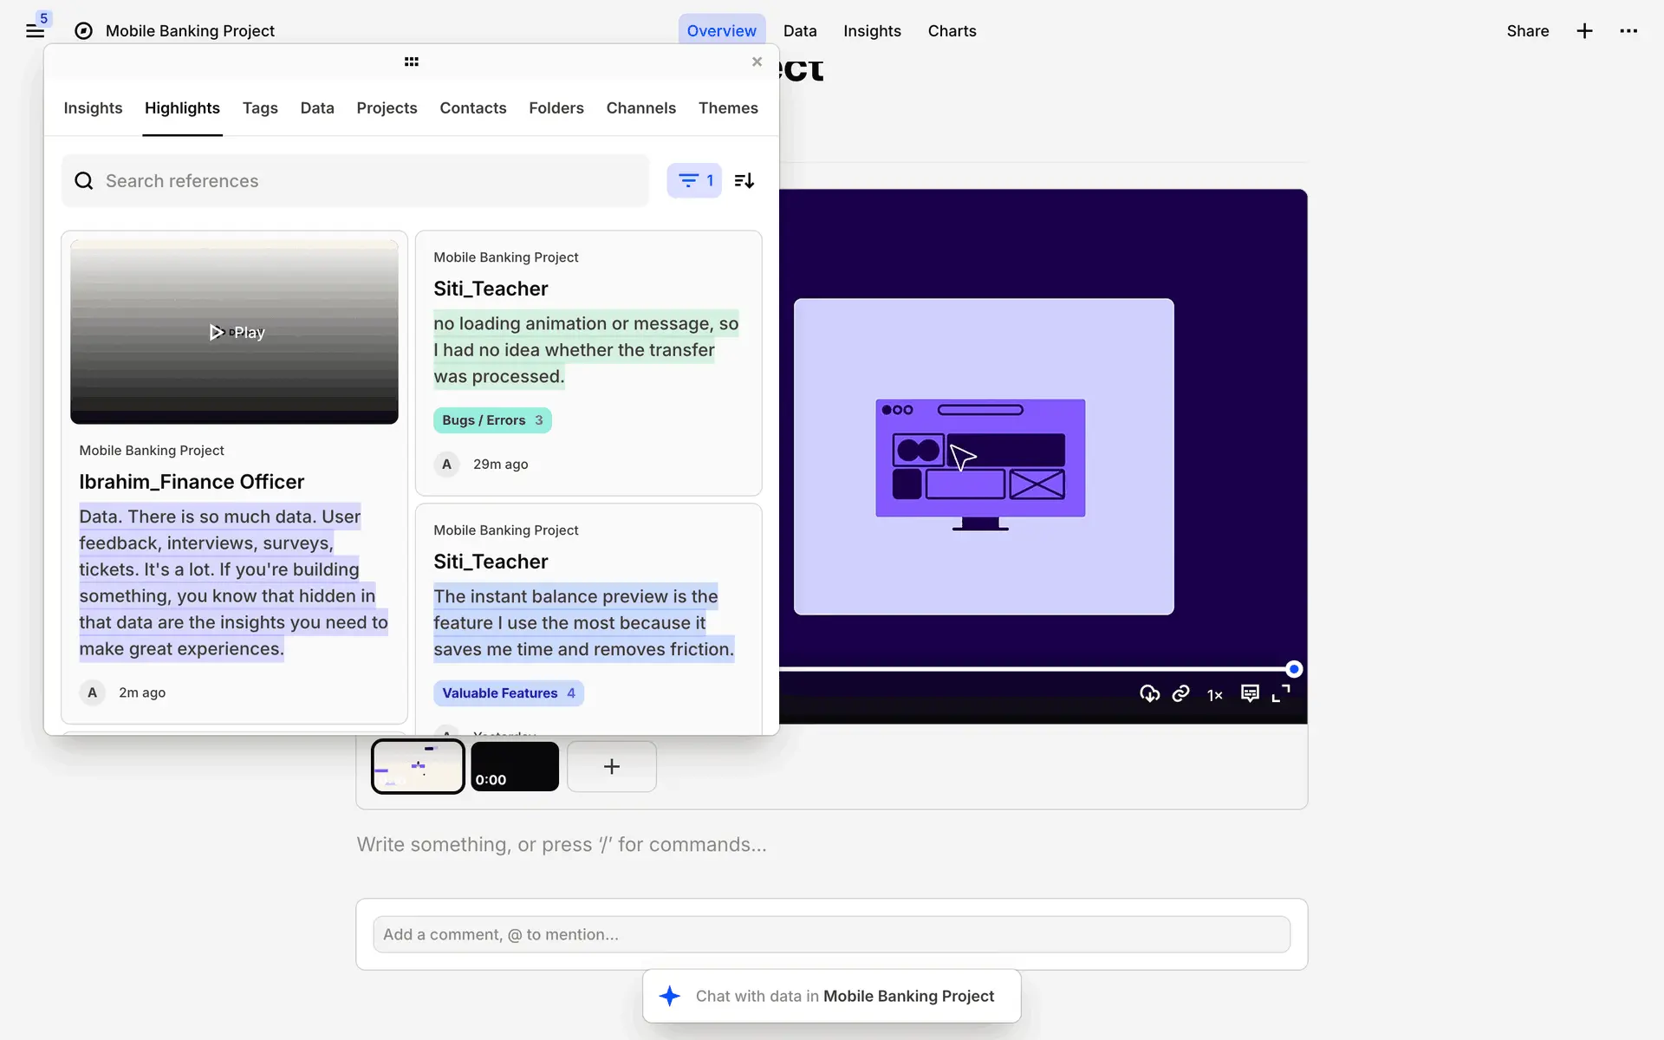Play Ibrahim_Finance Officer highlight video
The image size is (1664, 1040).
click(x=236, y=333)
